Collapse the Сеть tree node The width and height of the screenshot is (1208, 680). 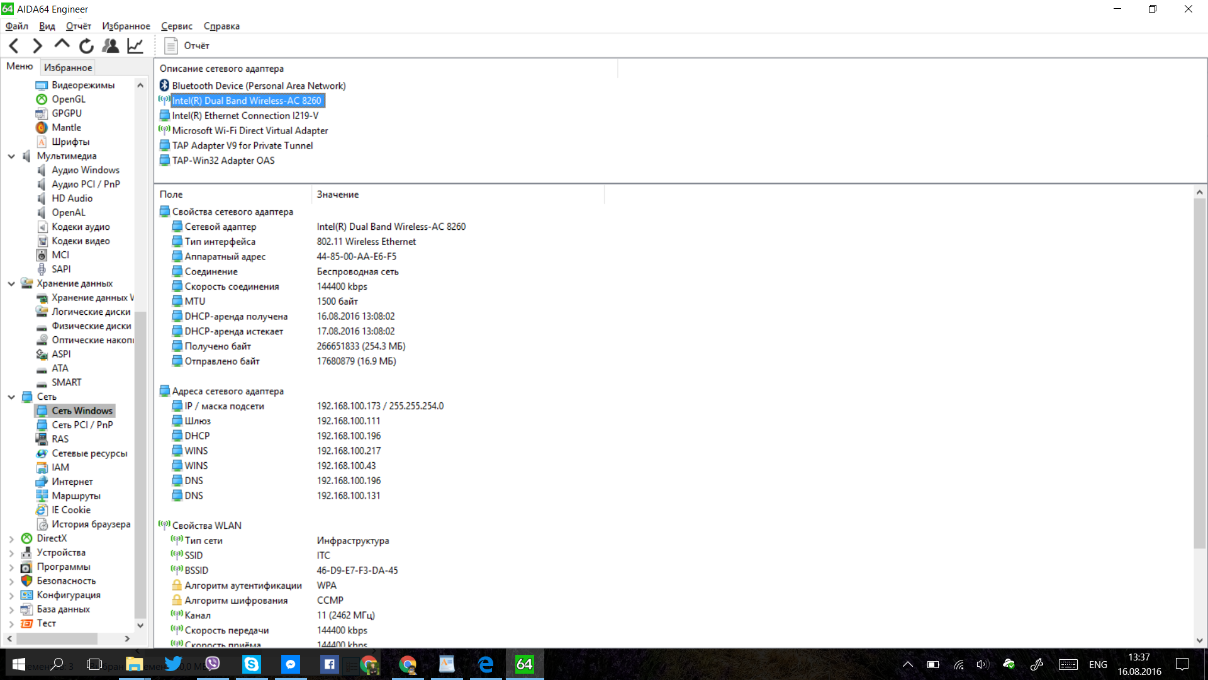pos(11,397)
